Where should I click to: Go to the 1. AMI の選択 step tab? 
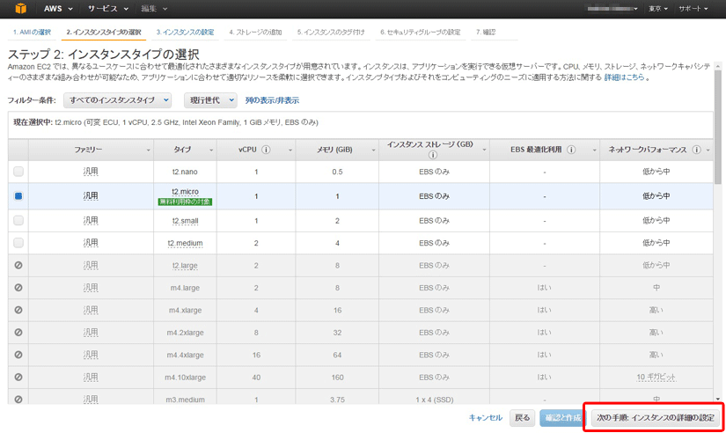click(32, 32)
